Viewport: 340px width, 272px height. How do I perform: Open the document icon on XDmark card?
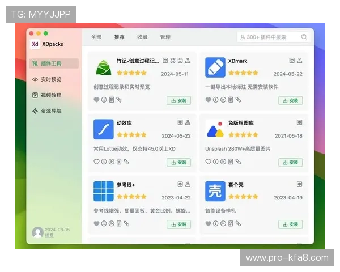tap(231, 100)
